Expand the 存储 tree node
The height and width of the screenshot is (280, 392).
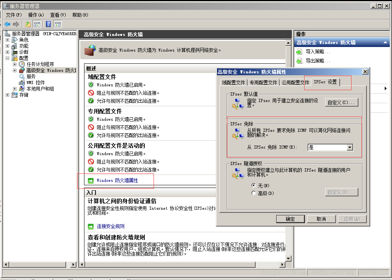[7, 95]
